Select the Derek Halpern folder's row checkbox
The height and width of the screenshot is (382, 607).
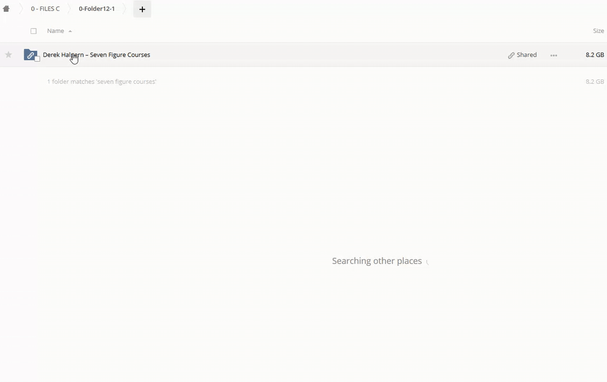[x=37, y=59]
